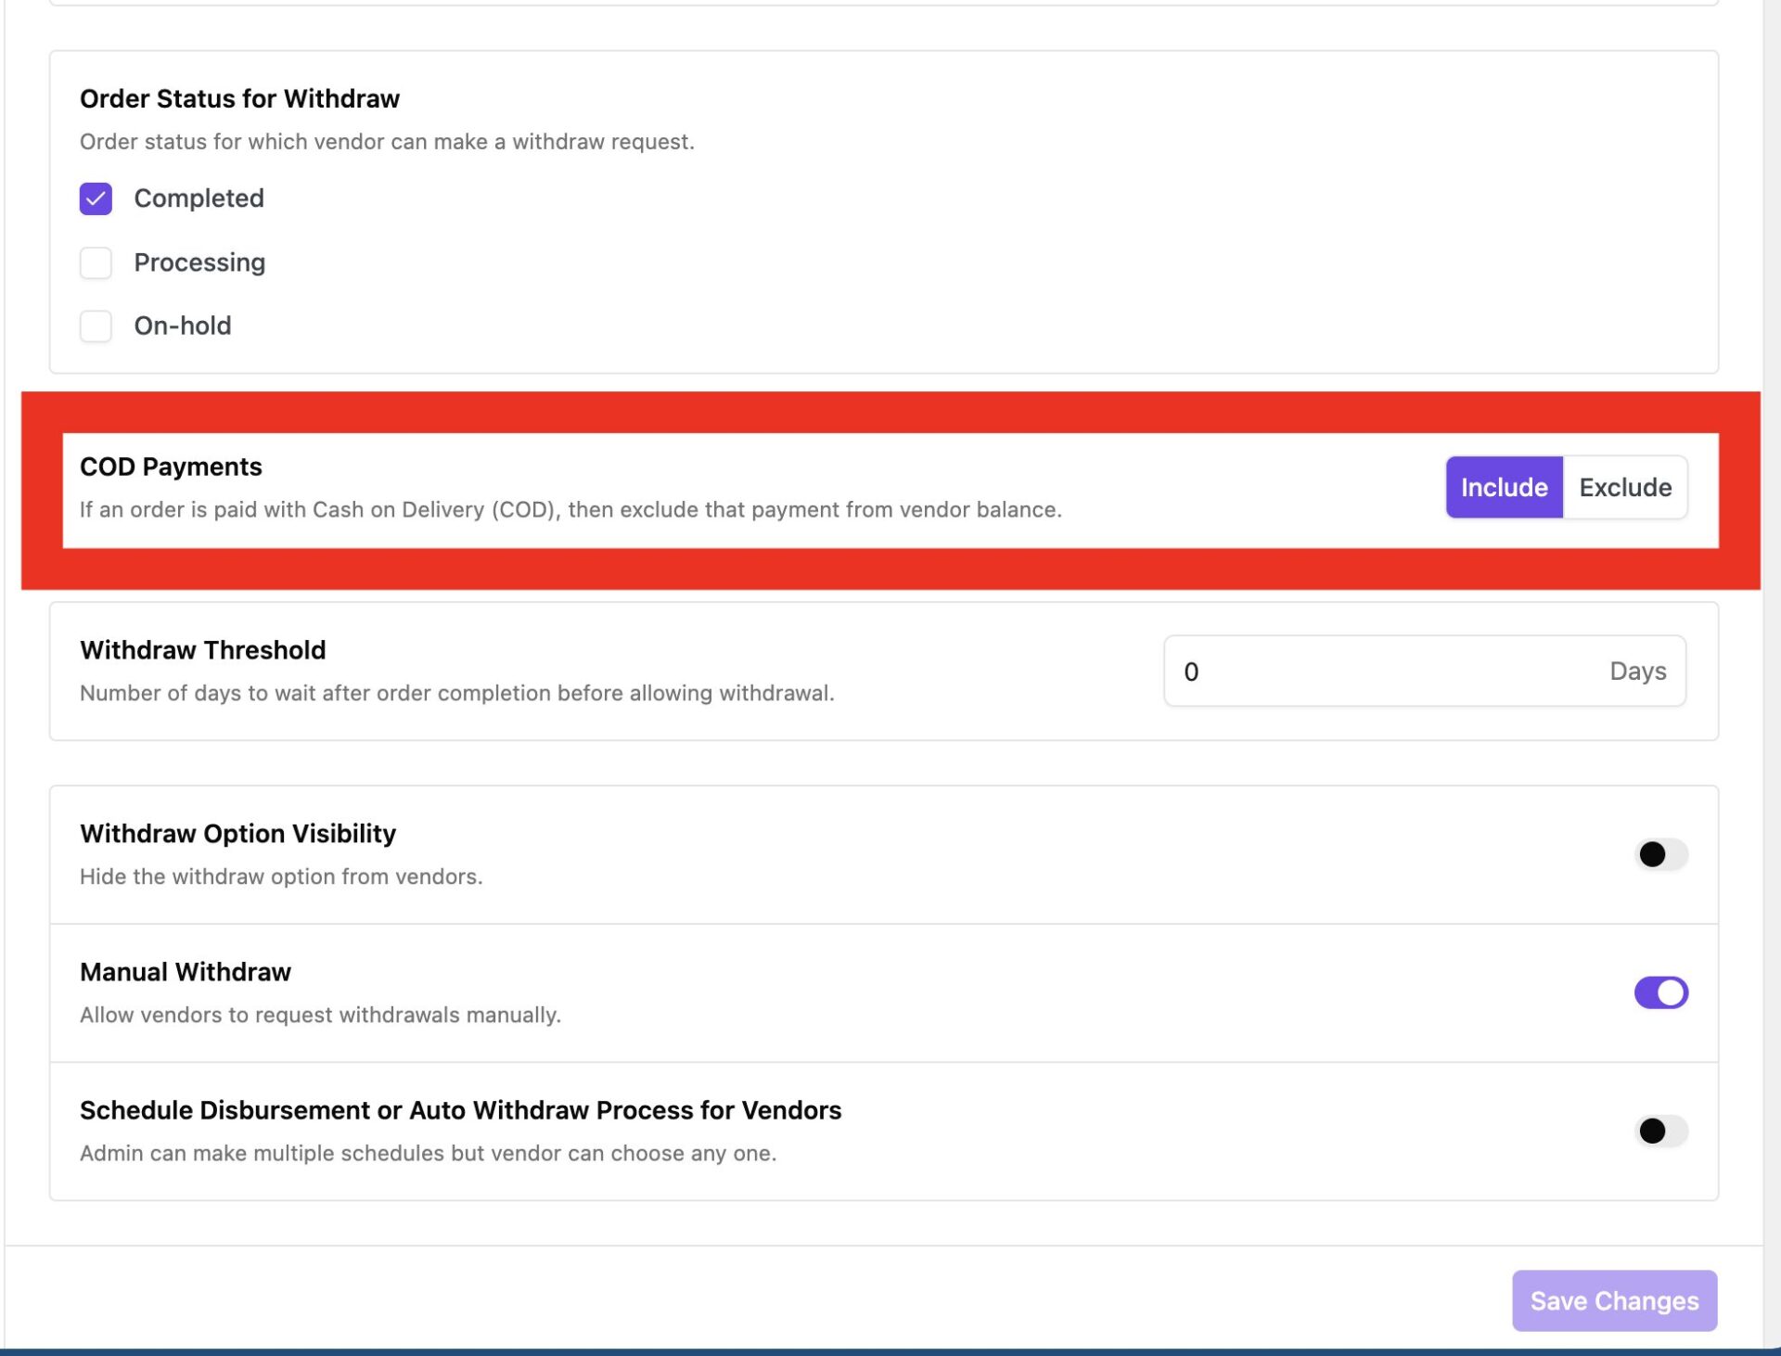Click the Order Status for Withdraw heading
The image size is (1781, 1356).
(x=239, y=98)
